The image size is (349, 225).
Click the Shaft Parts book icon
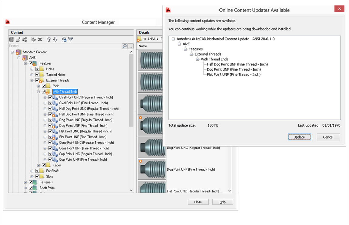[35, 188]
